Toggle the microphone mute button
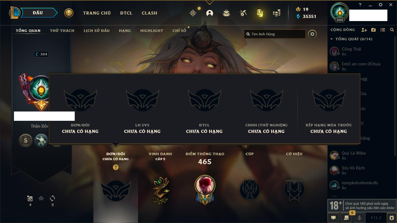The width and height of the screenshot is (397, 223). click(x=359, y=218)
